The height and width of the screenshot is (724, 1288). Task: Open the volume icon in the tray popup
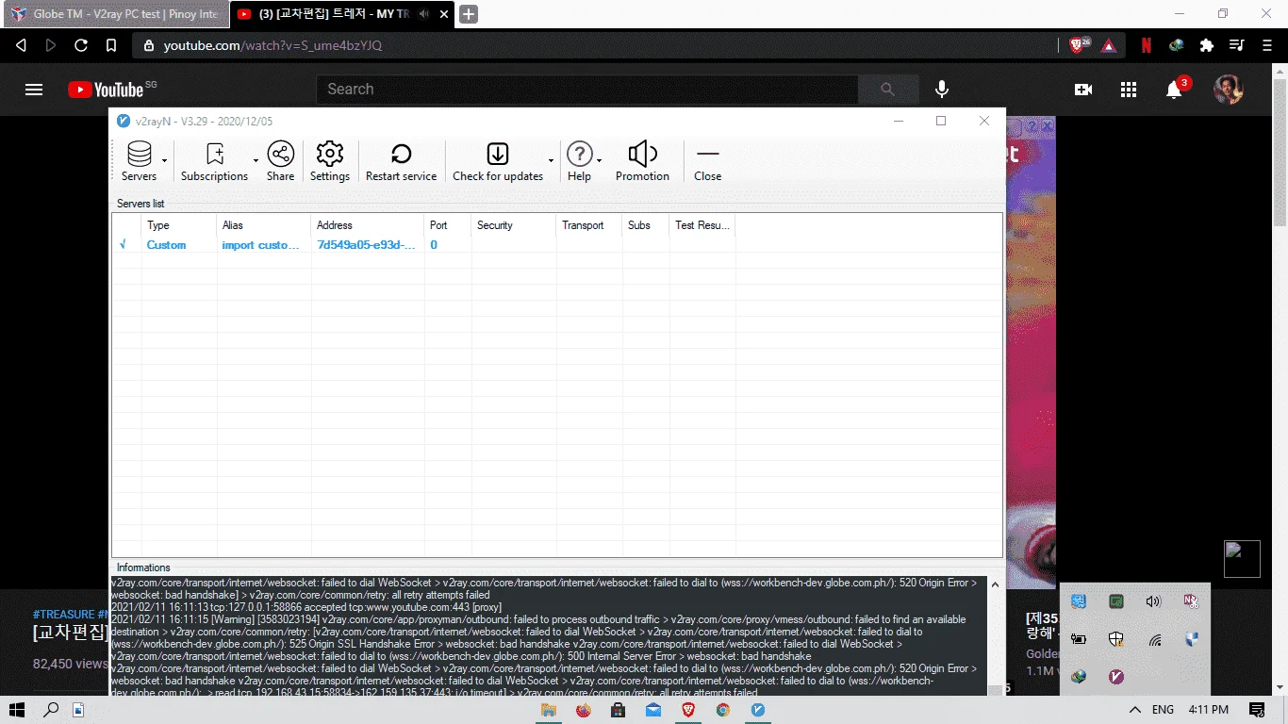pyautogui.click(x=1153, y=601)
